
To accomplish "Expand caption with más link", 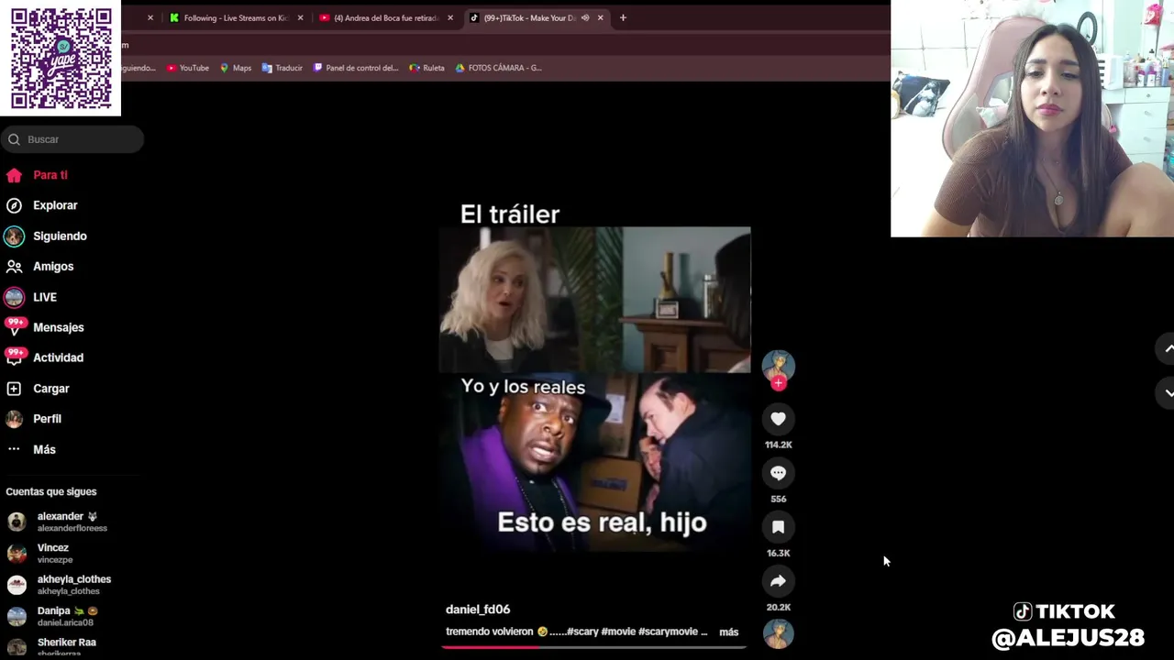I will (728, 632).
